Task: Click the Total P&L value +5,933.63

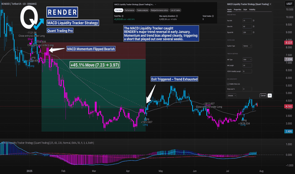Action: (x=118, y=19)
